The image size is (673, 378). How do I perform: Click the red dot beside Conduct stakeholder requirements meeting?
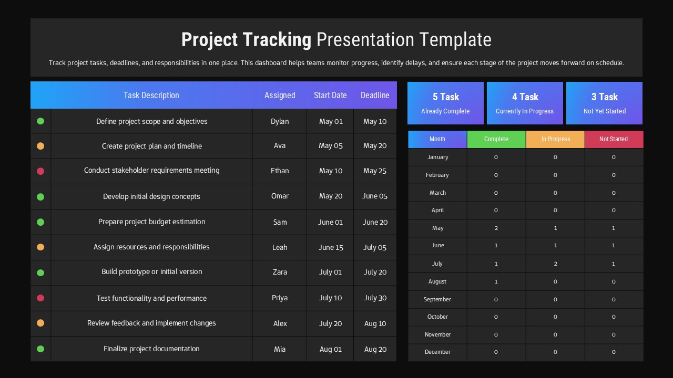40,171
